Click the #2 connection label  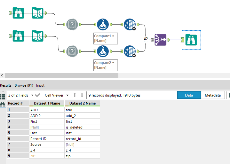tap(146, 39)
